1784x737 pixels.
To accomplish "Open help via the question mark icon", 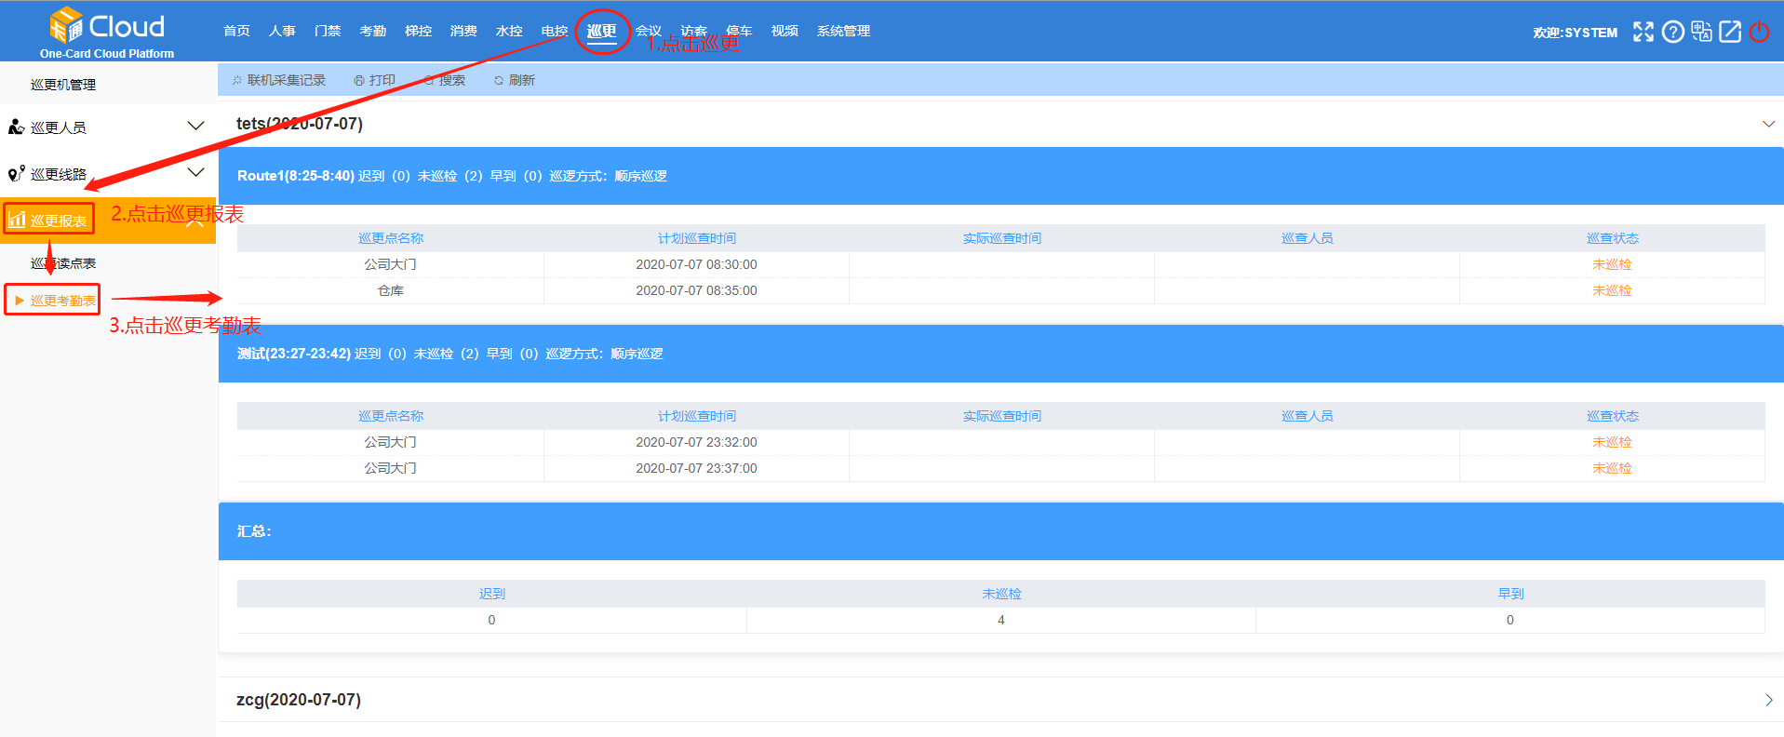I will [x=1672, y=32].
